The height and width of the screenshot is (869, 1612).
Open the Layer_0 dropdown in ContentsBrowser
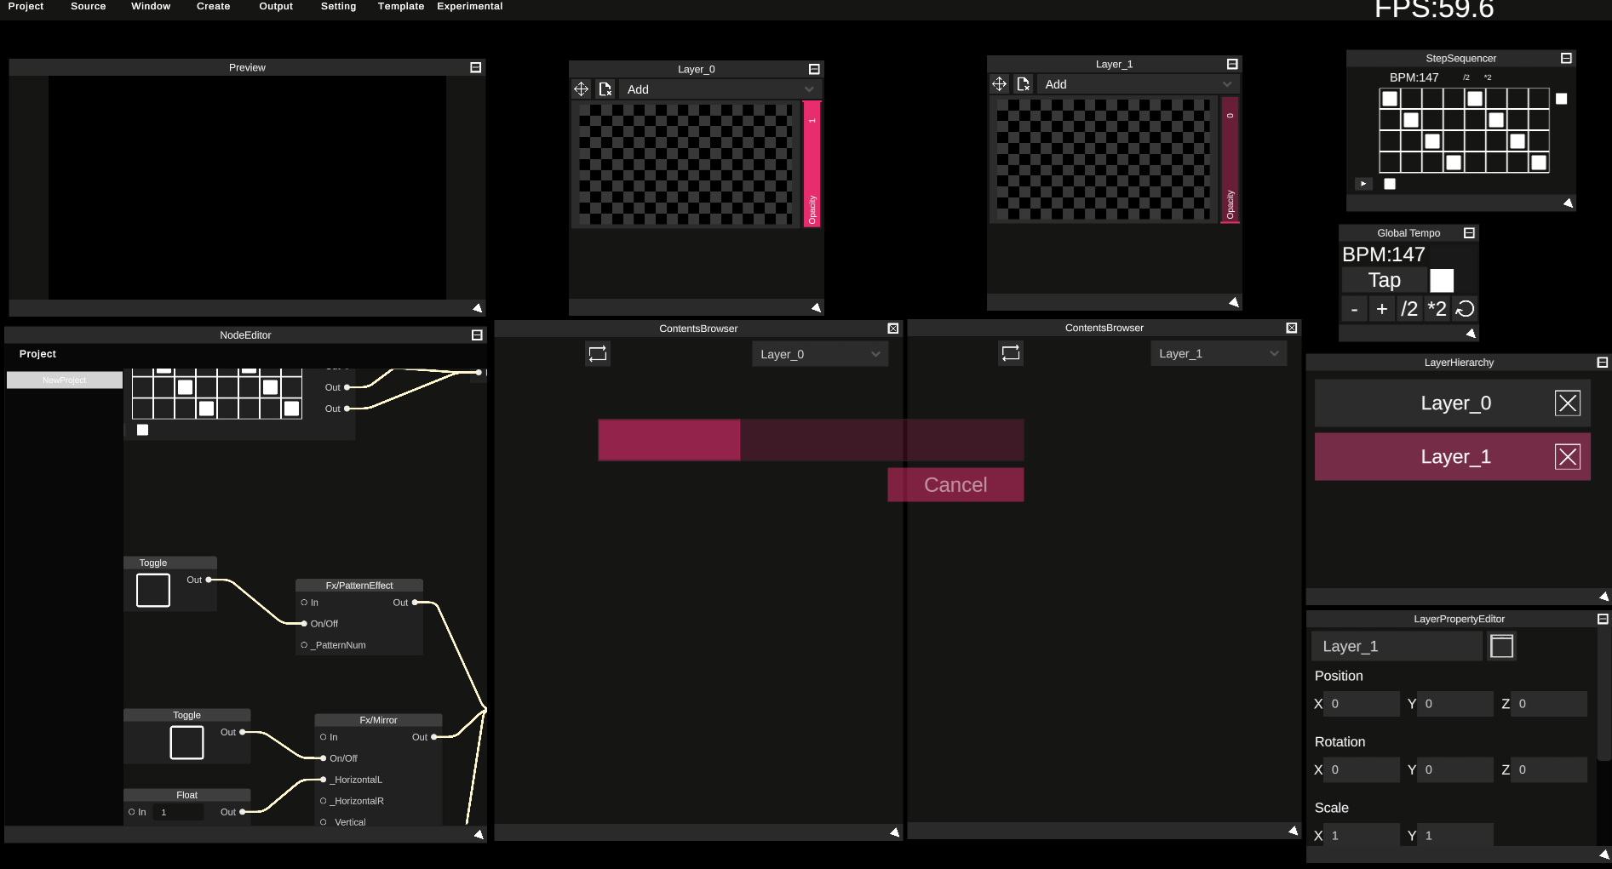pos(818,353)
